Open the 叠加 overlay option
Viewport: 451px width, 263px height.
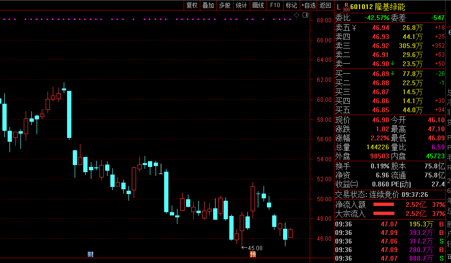pos(208,5)
